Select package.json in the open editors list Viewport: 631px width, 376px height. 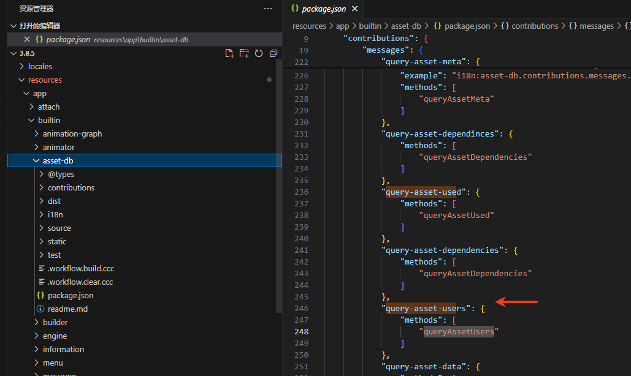click(68, 39)
